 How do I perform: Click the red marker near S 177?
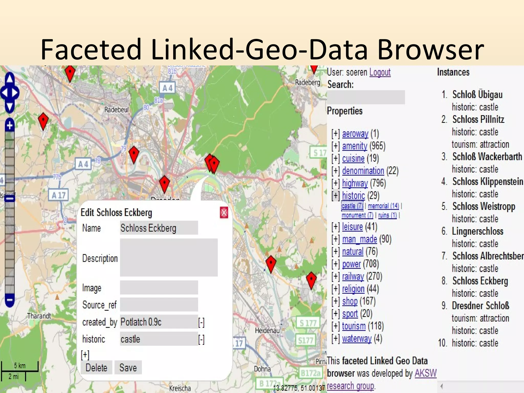coord(311,281)
